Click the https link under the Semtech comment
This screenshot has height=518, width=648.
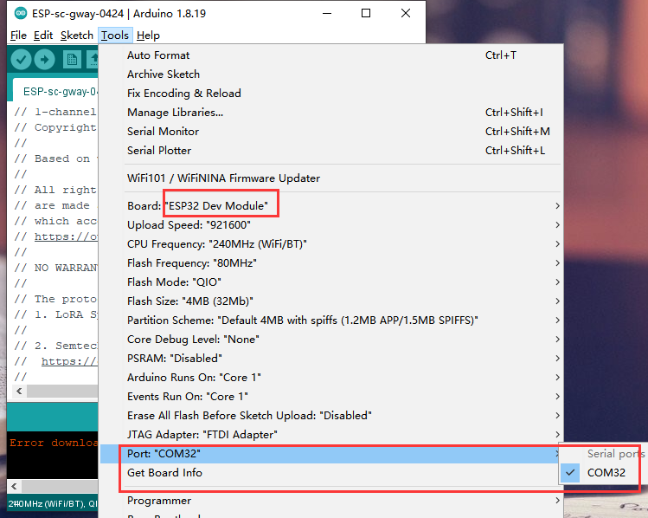point(69,361)
